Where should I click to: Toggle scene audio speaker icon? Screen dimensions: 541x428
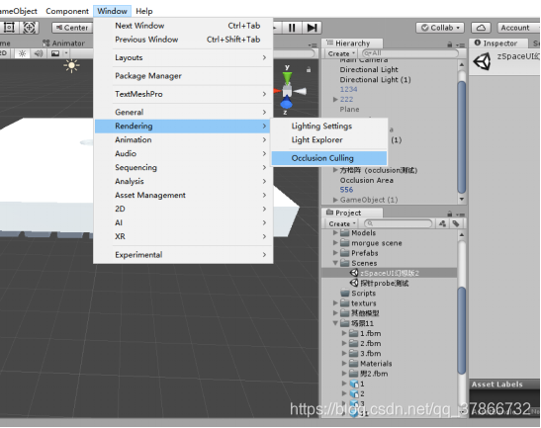tap(39, 53)
